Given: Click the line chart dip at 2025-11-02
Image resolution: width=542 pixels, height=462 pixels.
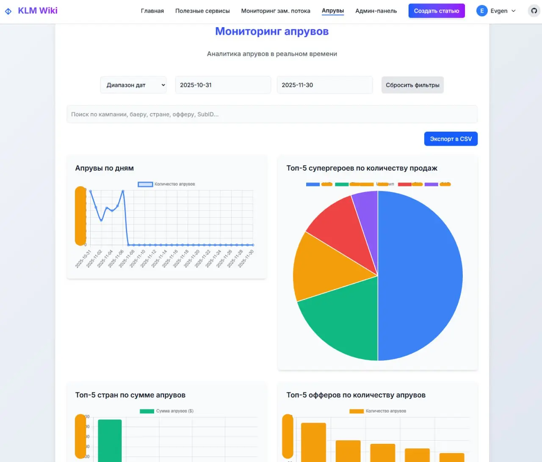Looking at the screenshot, I should pyautogui.click(x=101, y=220).
